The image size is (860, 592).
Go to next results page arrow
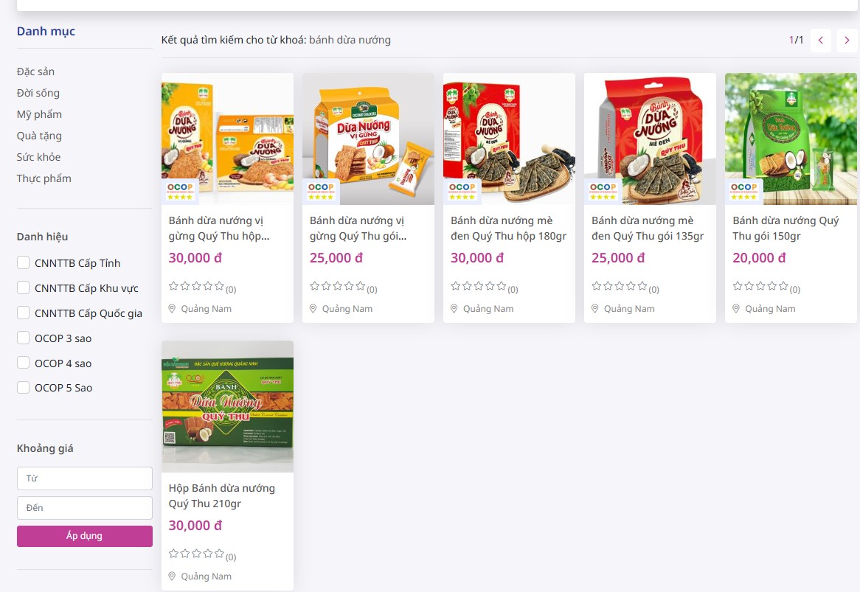pos(846,40)
